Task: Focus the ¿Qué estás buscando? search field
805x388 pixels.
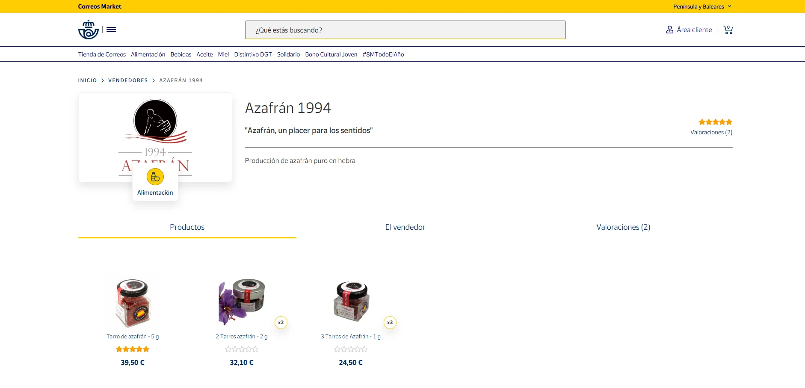Action: tap(405, 30)
